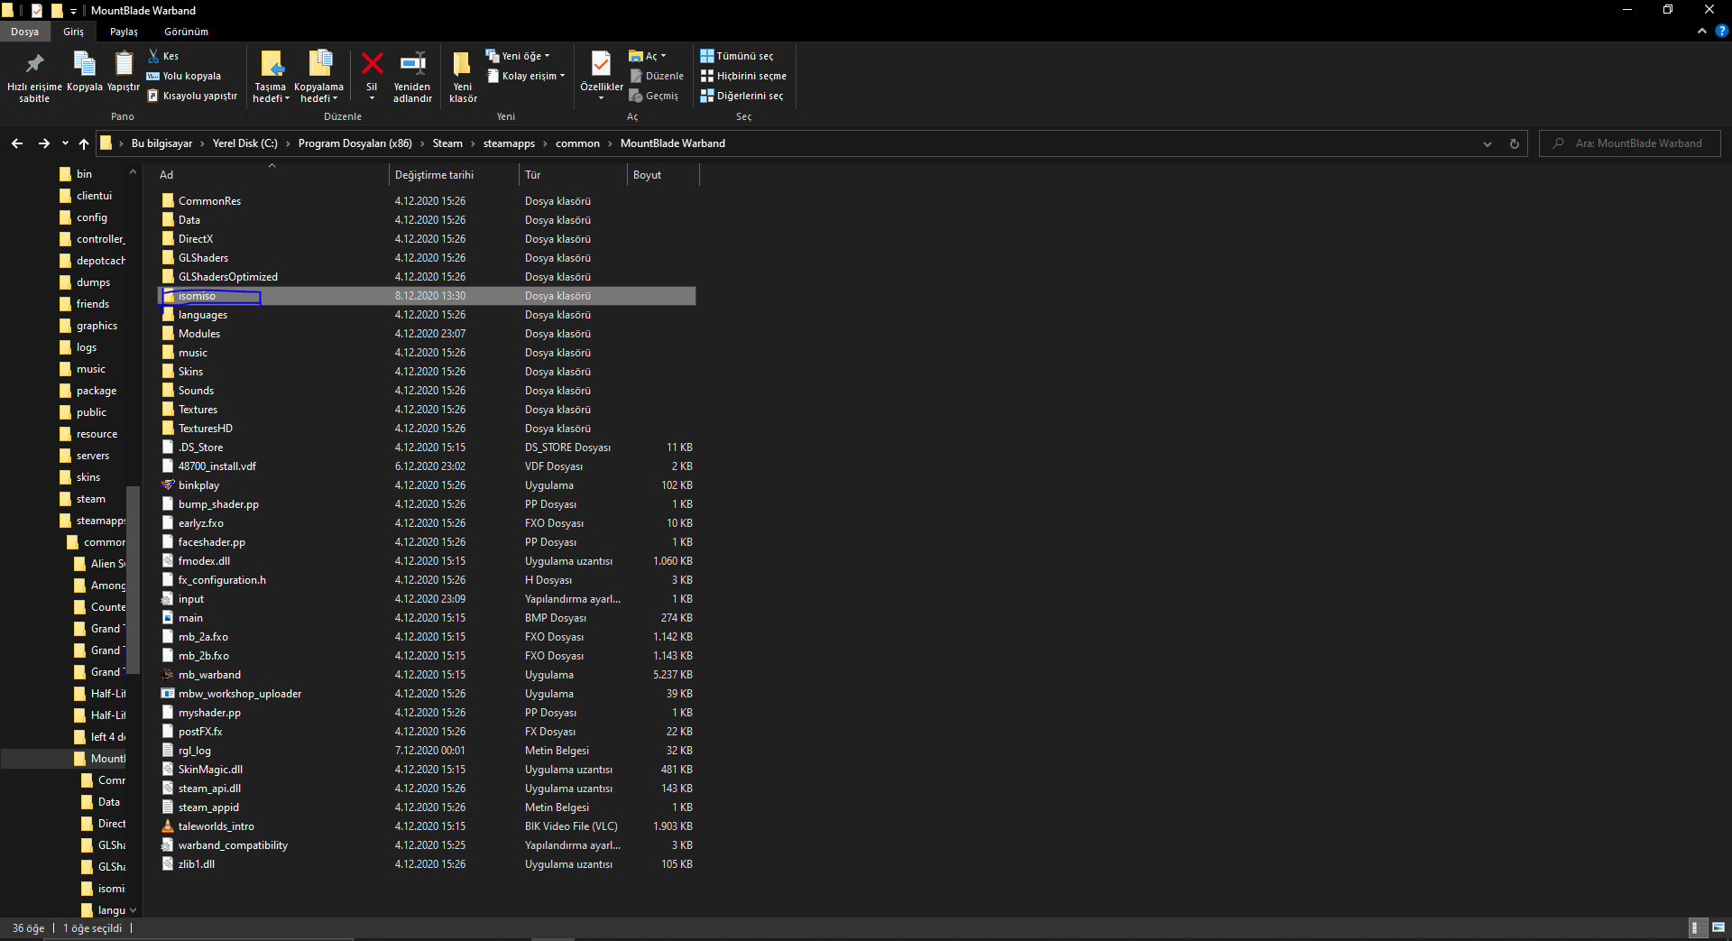Open Taşıma hedefi dropdown
Screen dimensions: 1732x941
[x=271, y=93]
